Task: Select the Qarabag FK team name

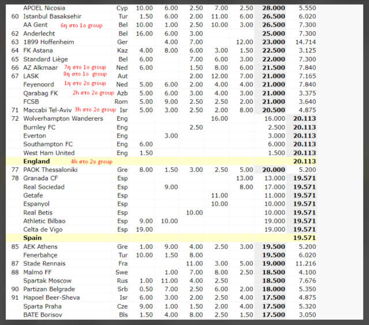Action: [x=40, y=94]
